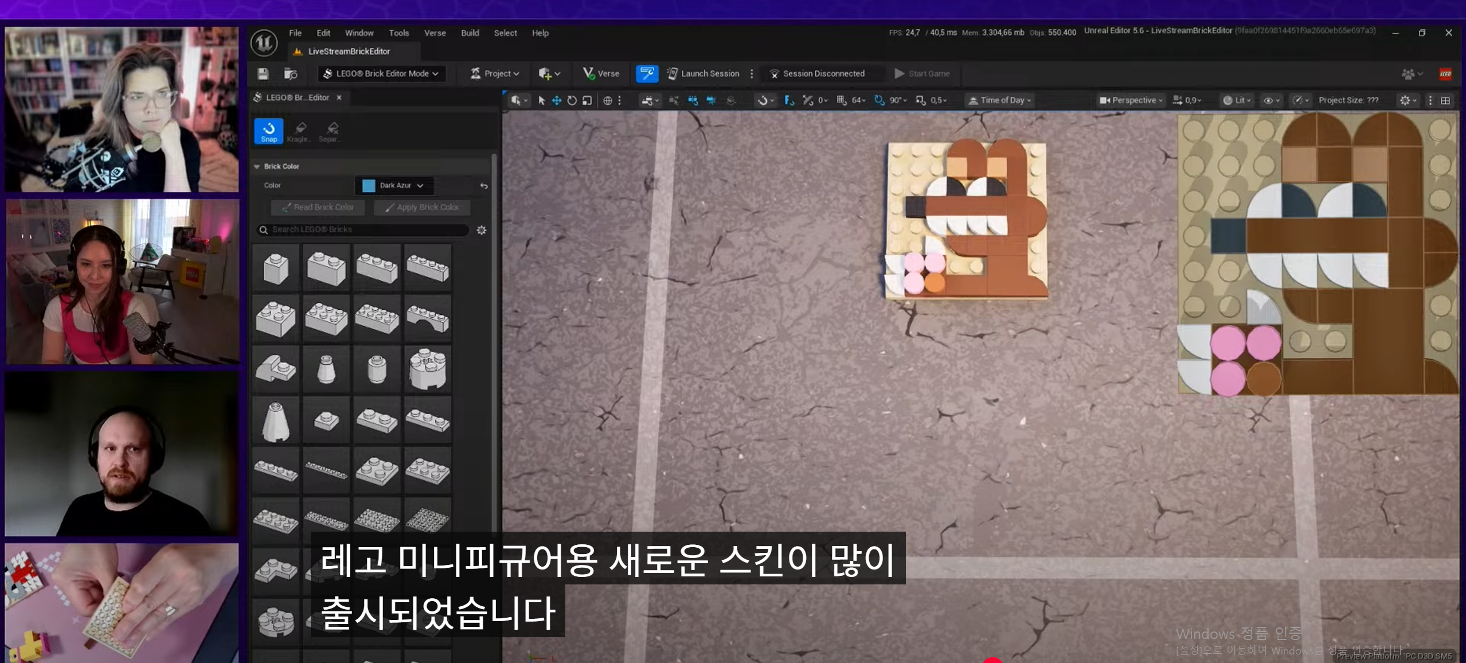
Task: Pick the 1x2 brick thumbnail
Action: tap(326, 268)
